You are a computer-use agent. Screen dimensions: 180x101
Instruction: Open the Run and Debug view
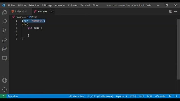click(x=4, y=40)
